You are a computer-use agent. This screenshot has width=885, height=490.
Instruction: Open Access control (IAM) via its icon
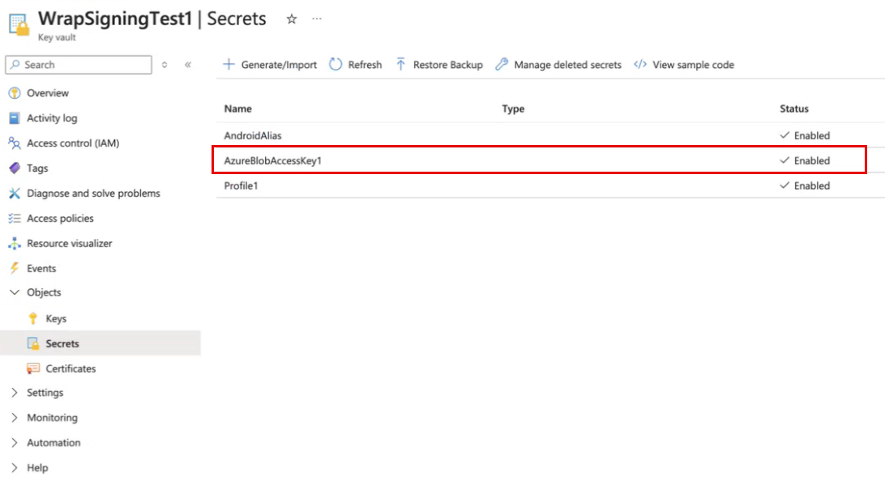tap(14, 143)
